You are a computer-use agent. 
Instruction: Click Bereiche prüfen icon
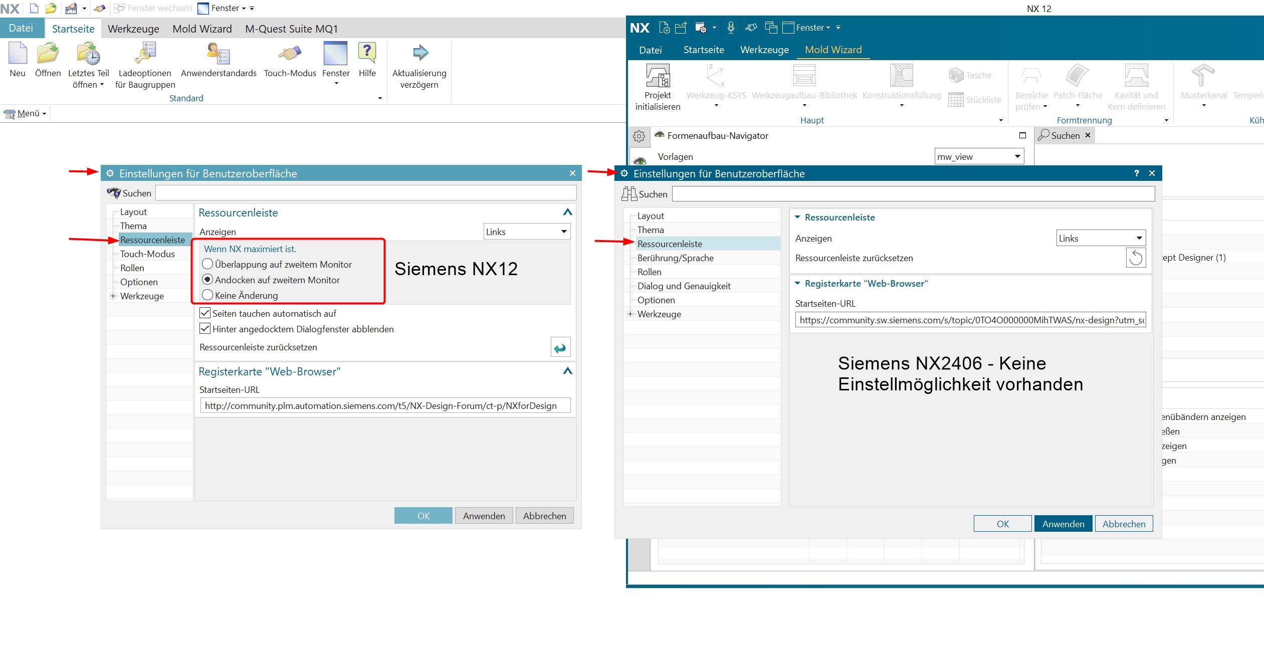tap(1031, 75)
